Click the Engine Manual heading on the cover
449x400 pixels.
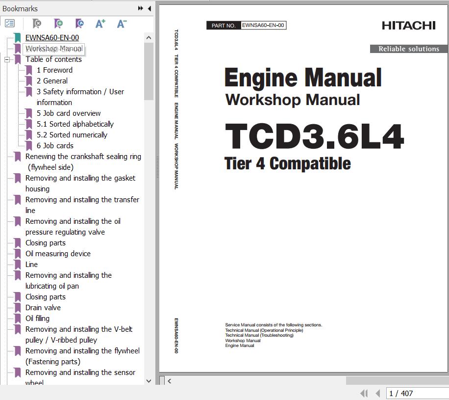[x=303, y=78]
